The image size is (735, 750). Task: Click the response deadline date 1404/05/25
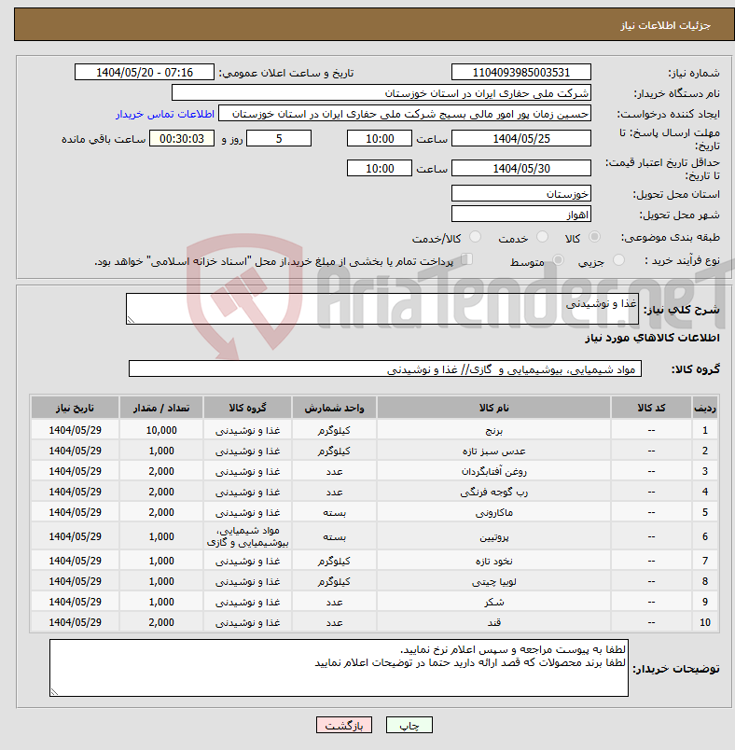point(521,139)
